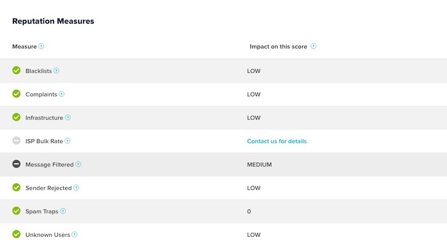Click the green checkmark beside Complaints
Screen dimensions: 447x247
(x=17, y=94)
